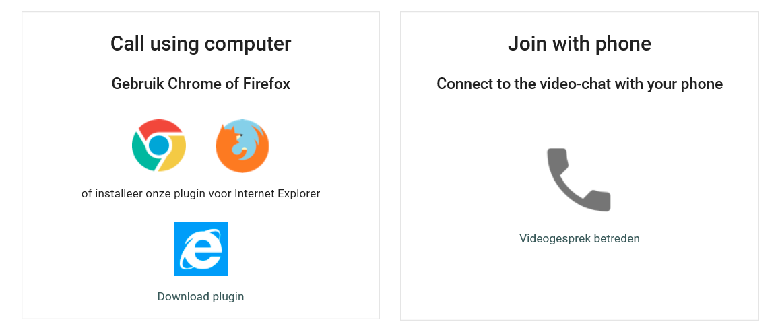
Task: Click the gray phone handset icon
Action: point(579,180)
